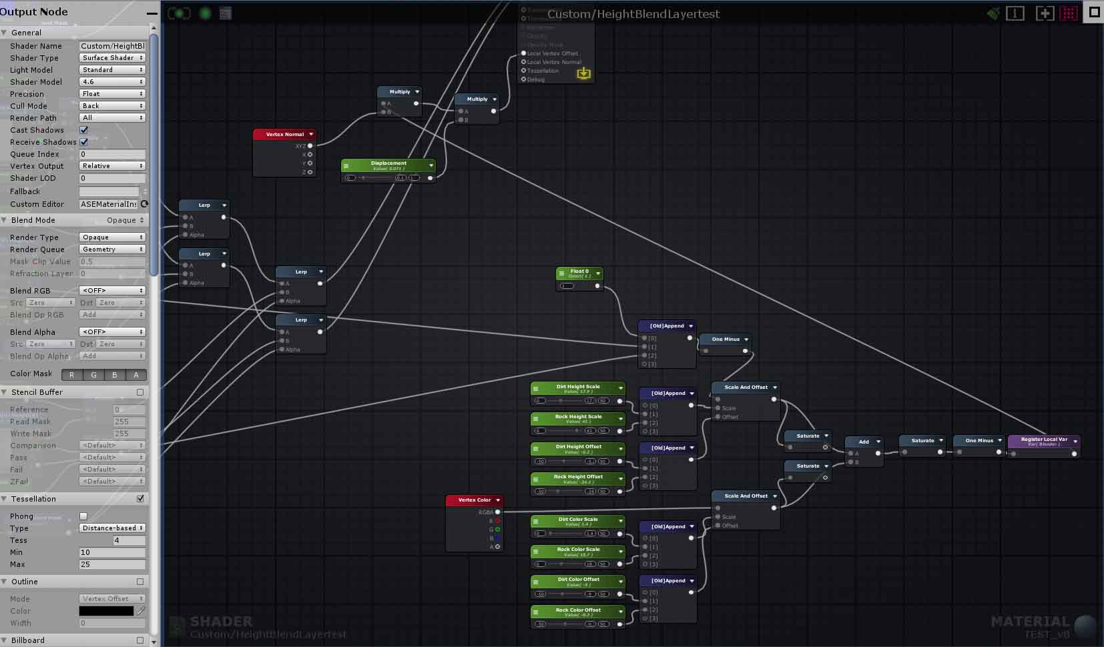Open the Vertex Output Relative dropdown
Screen dimensions: 1104x647
coord(112,166)
